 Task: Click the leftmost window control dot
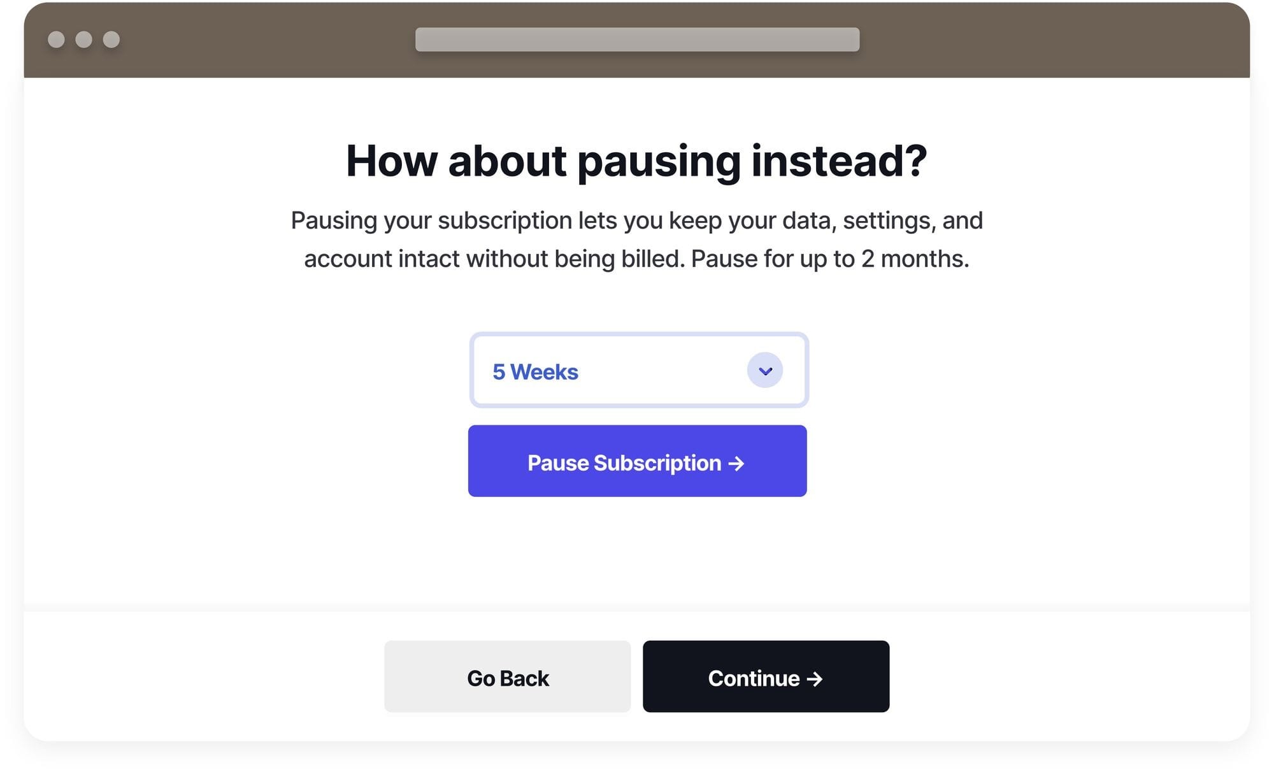pyautogui.click(x=56, y=39)
